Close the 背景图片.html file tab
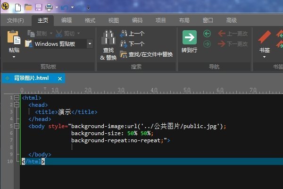The image size is (283, 189). coord(60,79)
